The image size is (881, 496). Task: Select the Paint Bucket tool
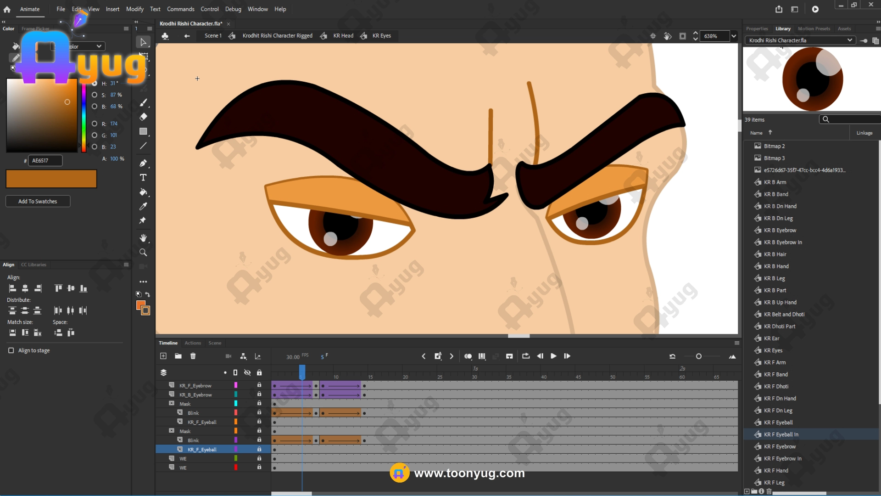[143, 192]
